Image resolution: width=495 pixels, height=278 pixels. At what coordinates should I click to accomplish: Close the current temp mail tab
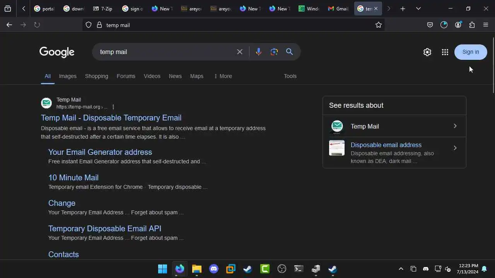point(376,8)
